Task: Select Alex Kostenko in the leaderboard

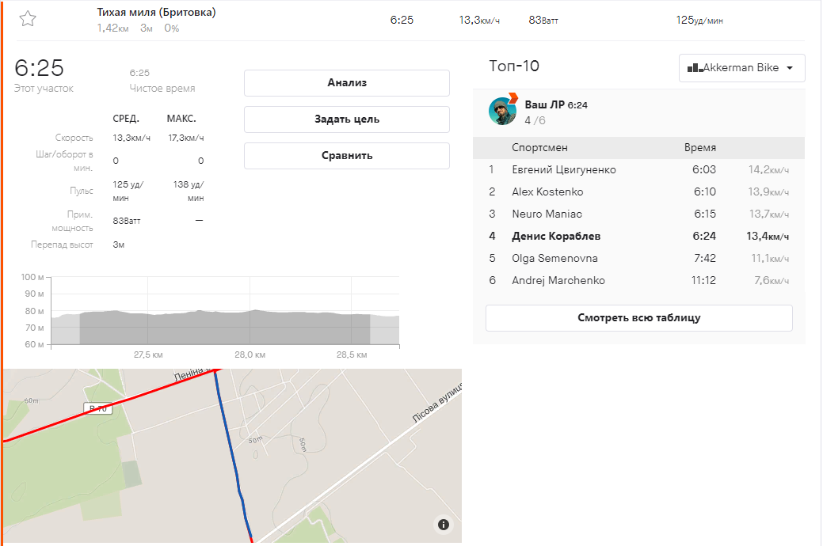Action: pyautogui.click(x=547, y=192)
